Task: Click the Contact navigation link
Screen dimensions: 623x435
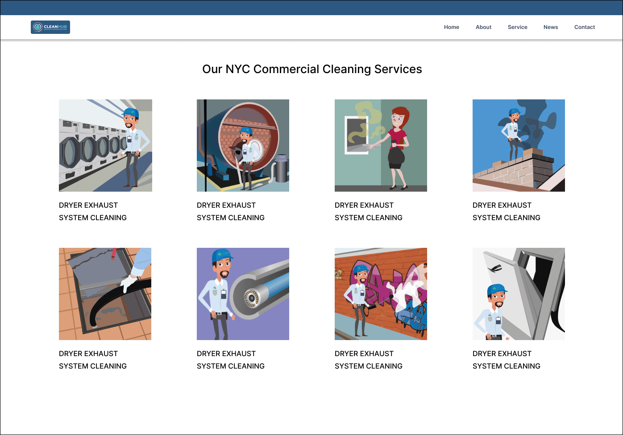Action: 584,27
